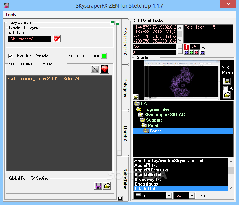The width and height of the screenshot is (239, 205).
Task: Click the .25 pause value field
Action: (195, 47)
